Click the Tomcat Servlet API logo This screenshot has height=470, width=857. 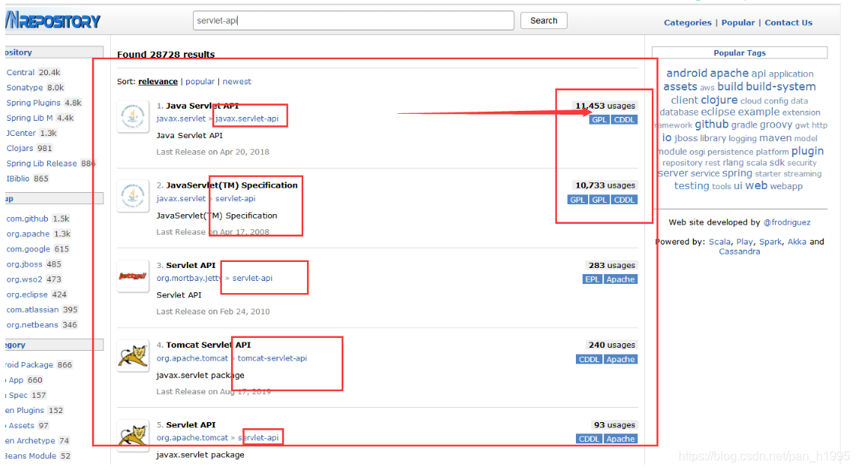(133, 356)
